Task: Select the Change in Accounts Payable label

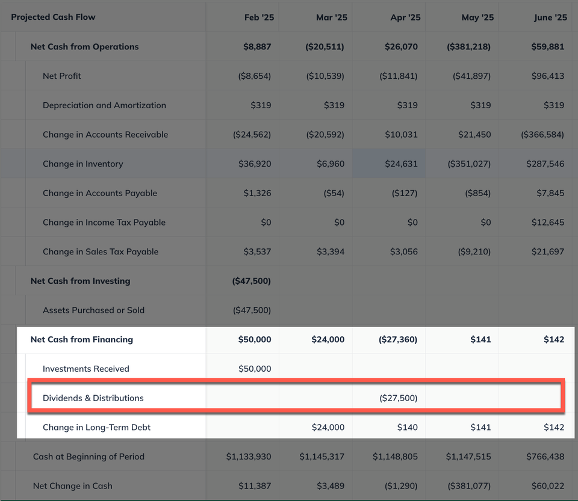Action: pos(100,193)
